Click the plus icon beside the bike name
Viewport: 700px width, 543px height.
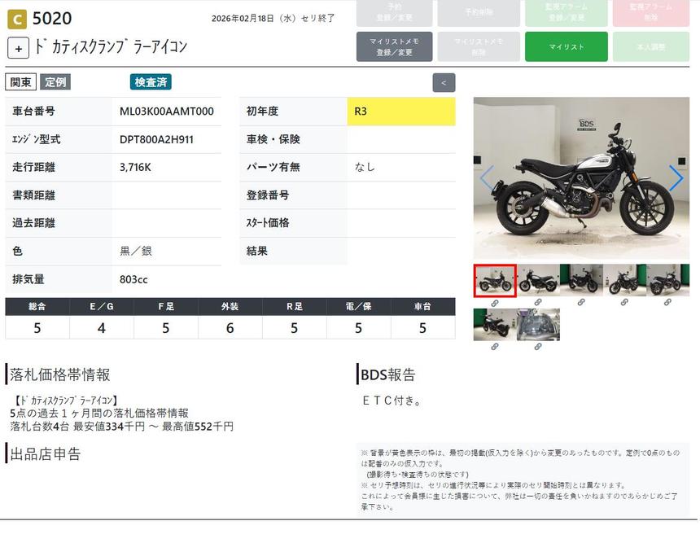click(x=19, y=48)
